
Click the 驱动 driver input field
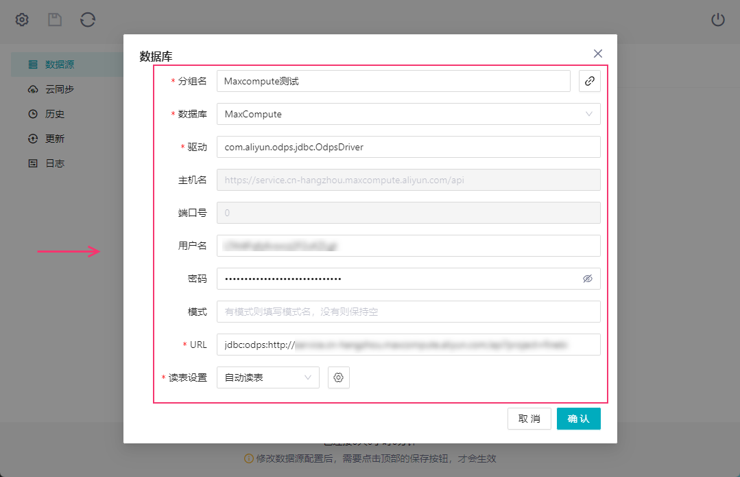[409, 147]
